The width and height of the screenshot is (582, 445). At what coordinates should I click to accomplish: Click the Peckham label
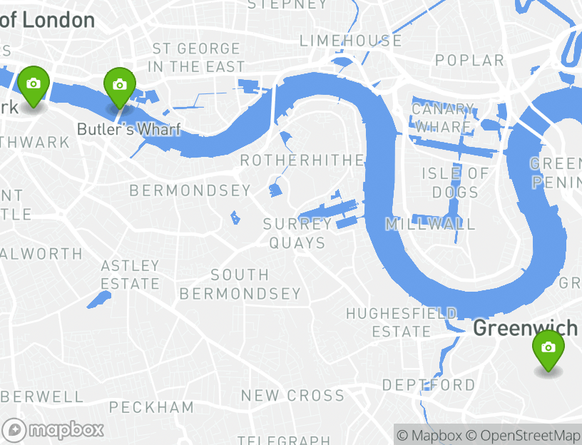point(151,407)
